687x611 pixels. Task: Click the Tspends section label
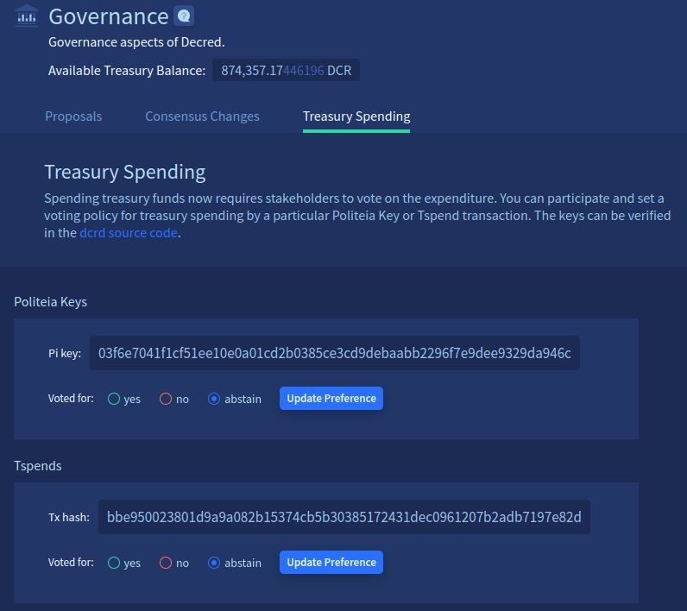[x=38, y=466]
